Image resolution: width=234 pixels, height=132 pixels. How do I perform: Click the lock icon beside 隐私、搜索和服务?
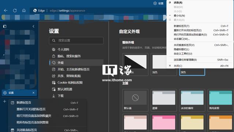54,56
